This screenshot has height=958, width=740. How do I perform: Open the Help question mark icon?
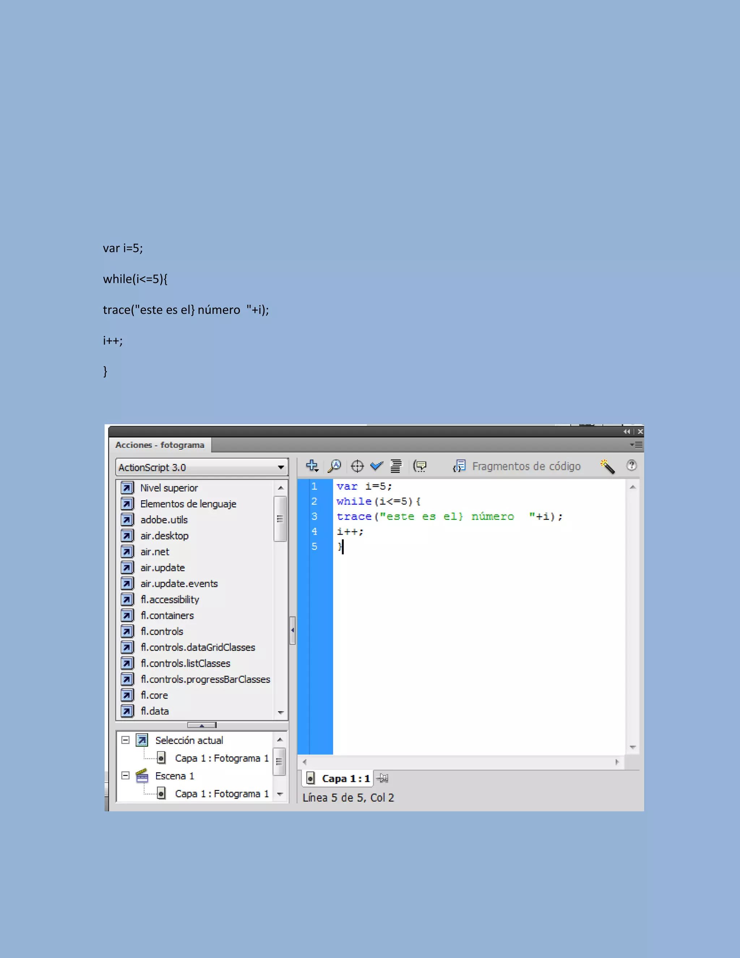point(632,465)
